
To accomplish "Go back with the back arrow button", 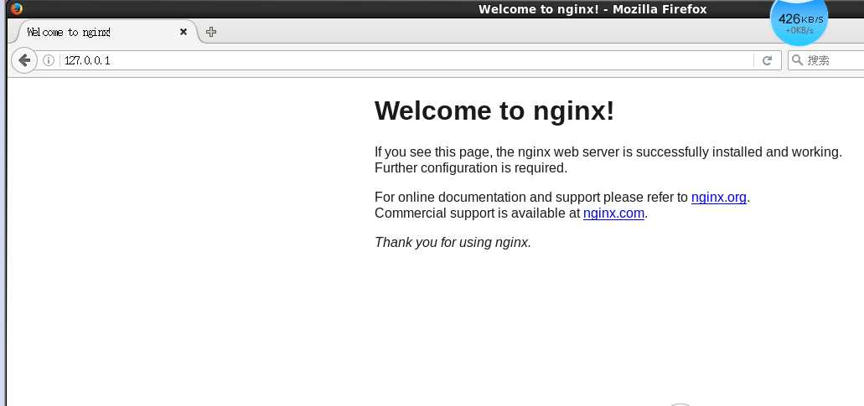I will [x=23, y=60].
